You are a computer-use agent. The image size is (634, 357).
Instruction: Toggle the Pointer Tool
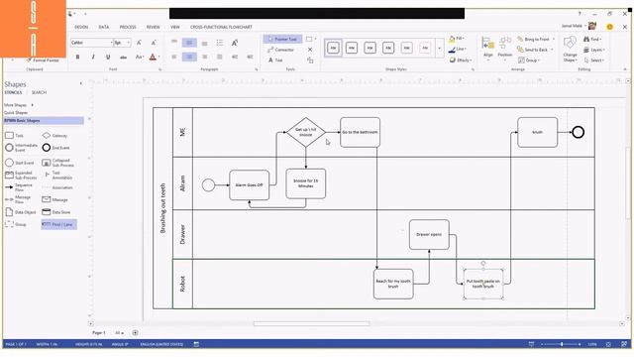click(282, 39)
